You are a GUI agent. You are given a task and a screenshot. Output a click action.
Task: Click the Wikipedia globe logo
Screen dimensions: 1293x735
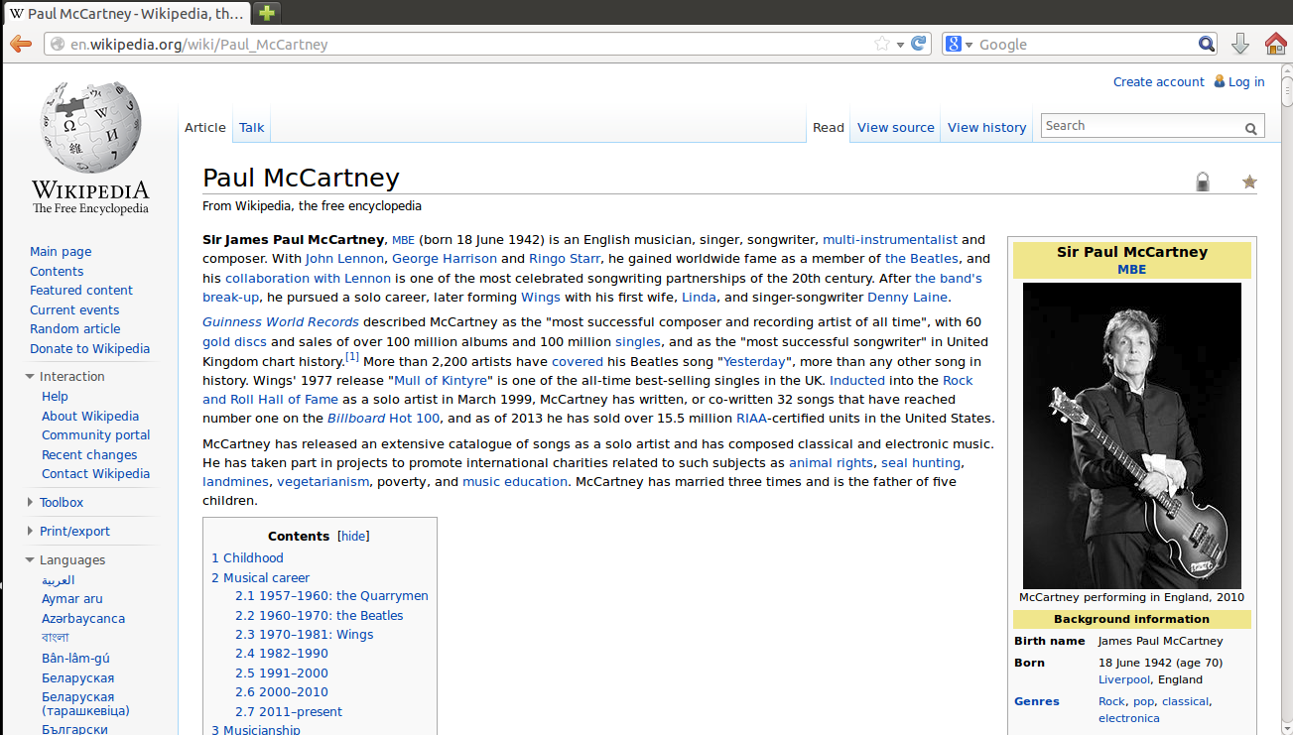[x=90, y=127]
